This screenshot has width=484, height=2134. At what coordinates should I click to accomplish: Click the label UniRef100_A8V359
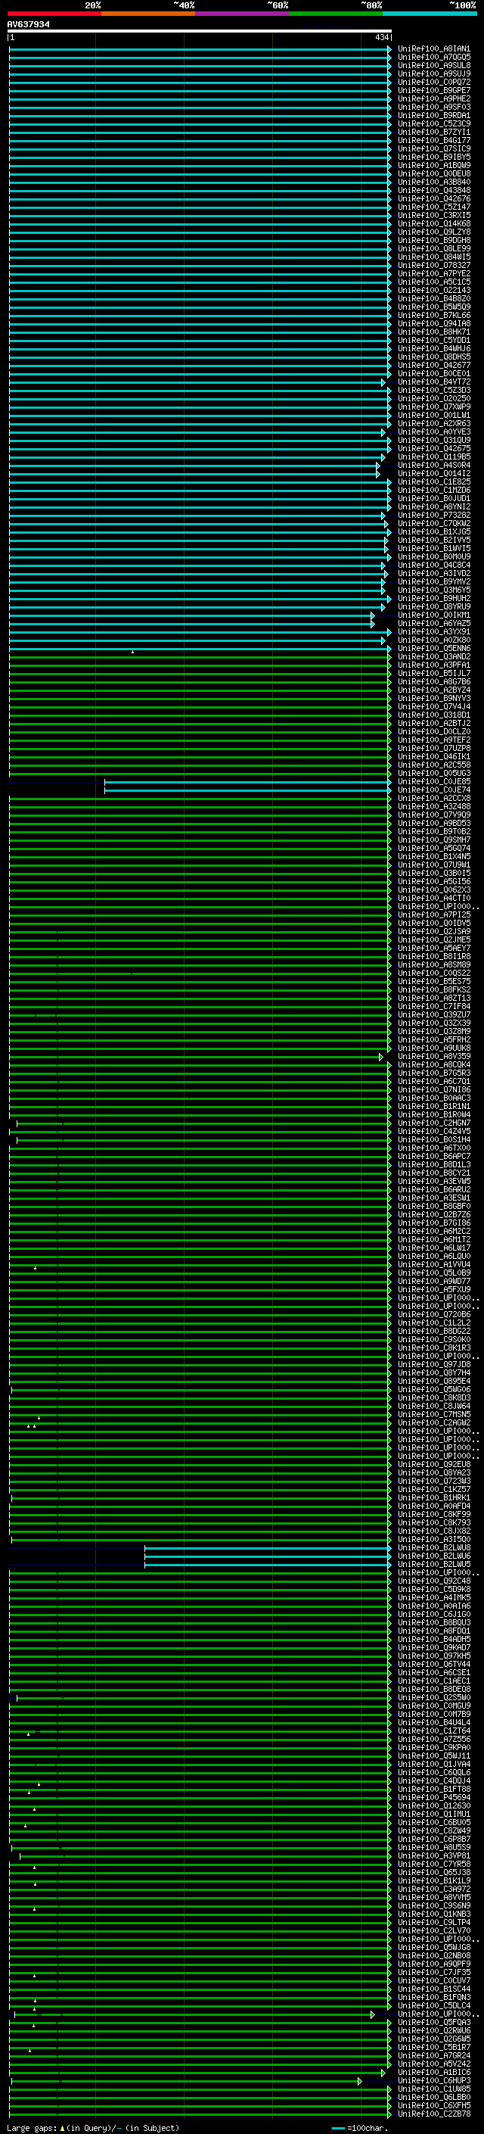tap(434, 1057)
